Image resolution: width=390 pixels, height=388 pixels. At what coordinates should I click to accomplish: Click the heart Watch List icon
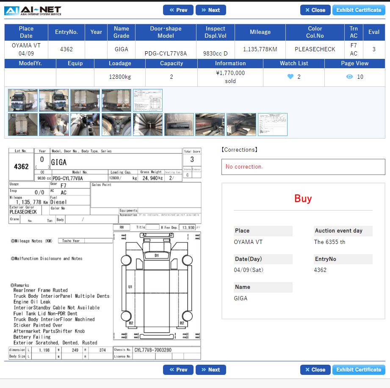click(290, 77)
